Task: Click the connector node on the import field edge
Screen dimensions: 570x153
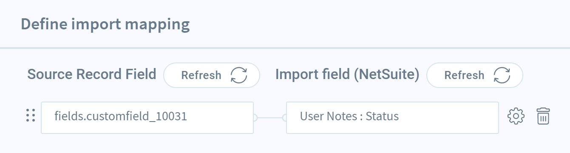Action: [285, 118]
